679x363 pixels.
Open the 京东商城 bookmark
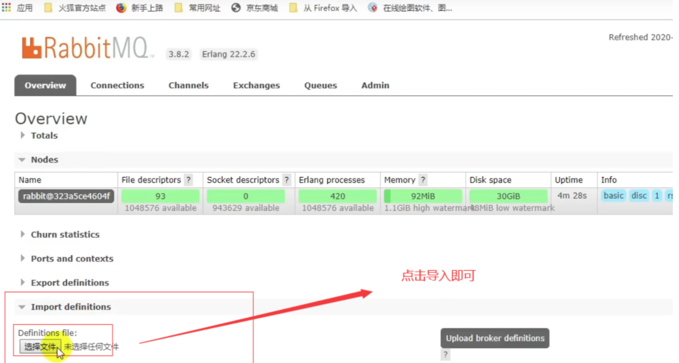(255, 8)
